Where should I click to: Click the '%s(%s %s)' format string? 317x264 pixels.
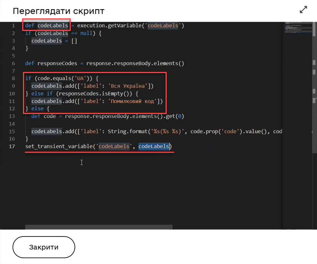[x=167, y=132]
